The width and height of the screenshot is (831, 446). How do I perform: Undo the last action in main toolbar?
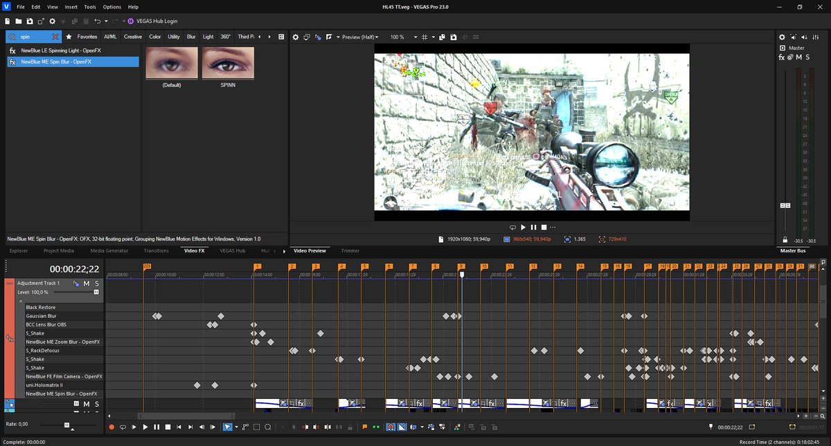(97, 21)
